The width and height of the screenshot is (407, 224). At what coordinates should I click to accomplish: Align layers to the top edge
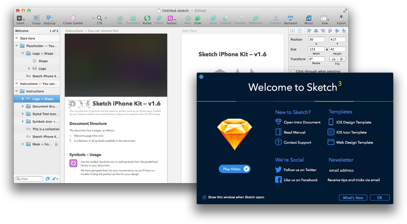tap(330, 31)
